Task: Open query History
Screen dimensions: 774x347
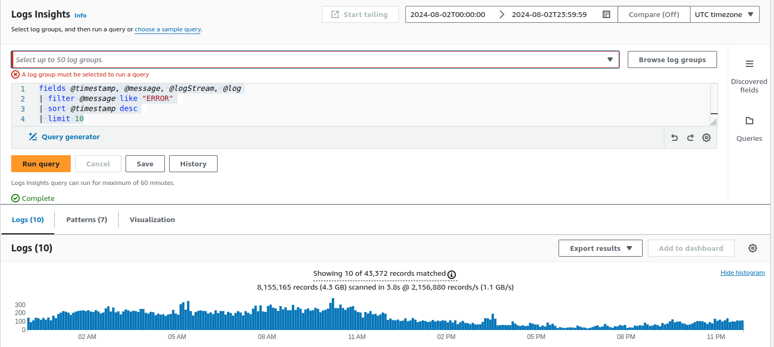Action: pyautogui.click(x=193, y=164)
